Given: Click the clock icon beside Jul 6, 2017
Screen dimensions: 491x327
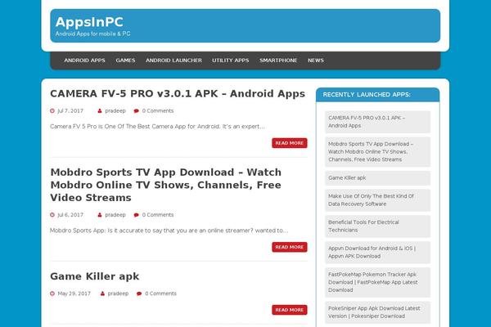Looking at the screenshot, I should [52, 215].
